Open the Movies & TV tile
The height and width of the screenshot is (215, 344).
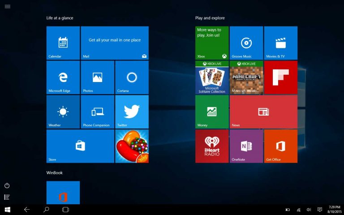(x=281, y=43)
